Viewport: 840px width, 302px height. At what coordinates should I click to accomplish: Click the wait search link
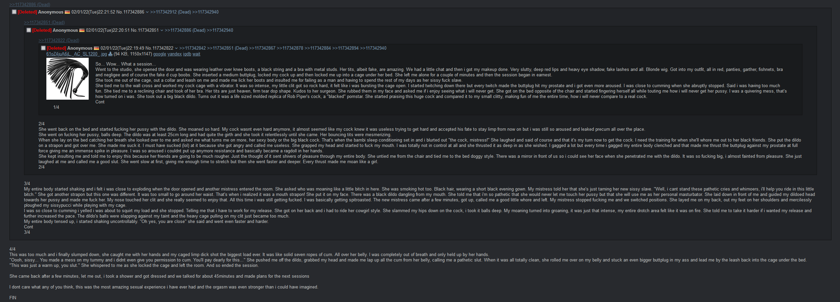pos(196,54)
